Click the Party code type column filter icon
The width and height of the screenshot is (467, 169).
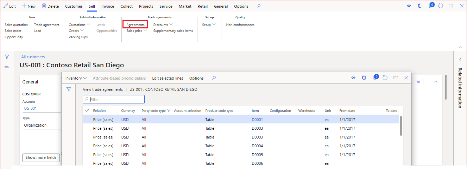point(169,111)
